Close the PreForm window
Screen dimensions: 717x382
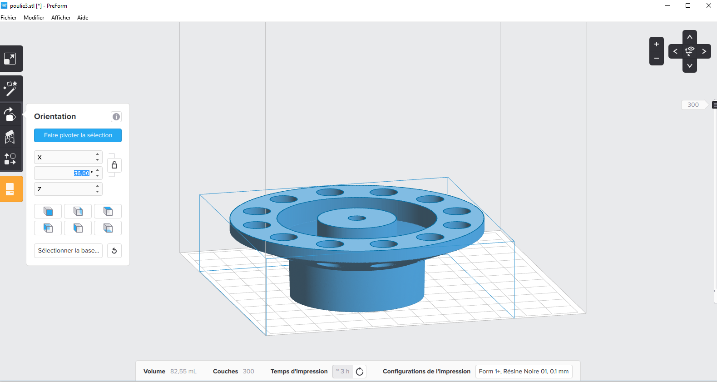708,5
